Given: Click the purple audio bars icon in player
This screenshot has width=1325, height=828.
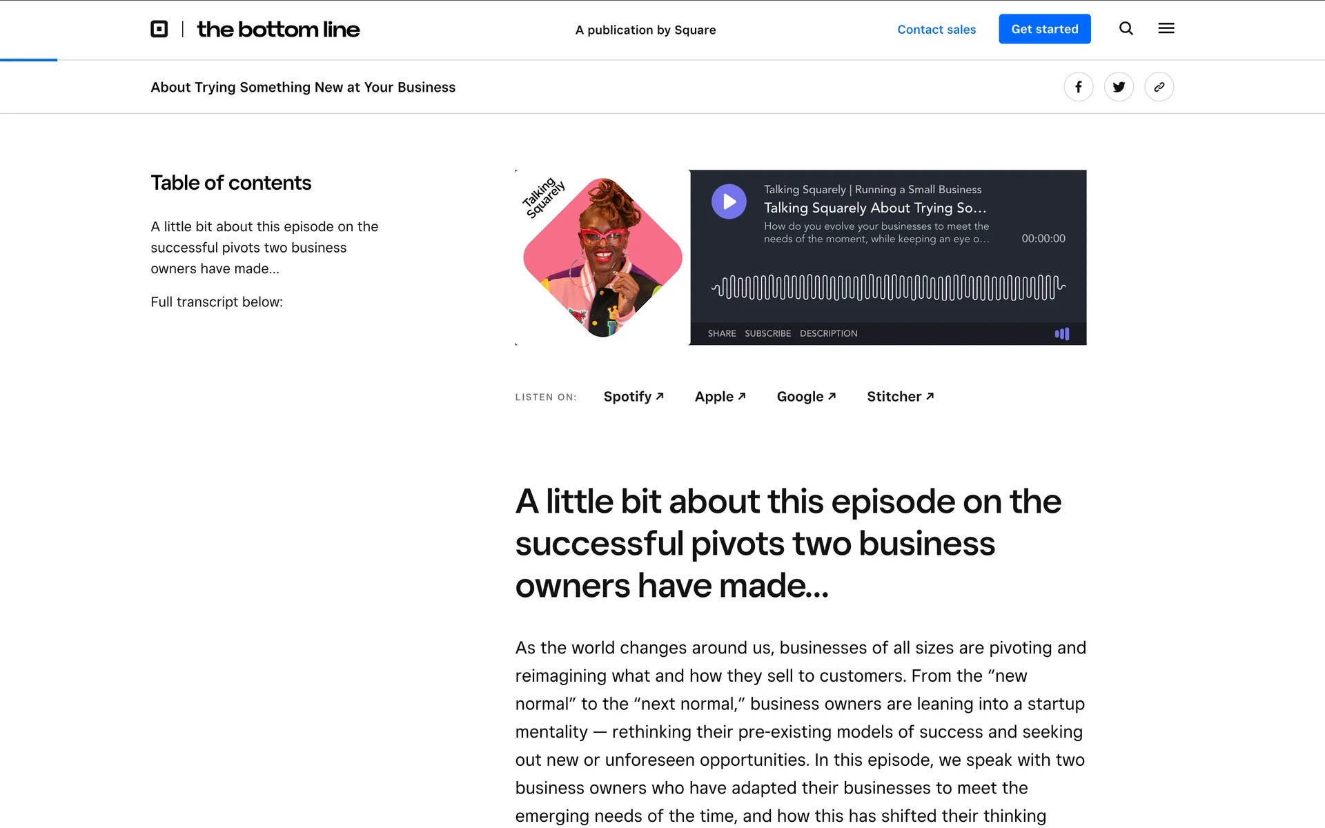Looking at the screenshot, I should tap(1061, 334).
